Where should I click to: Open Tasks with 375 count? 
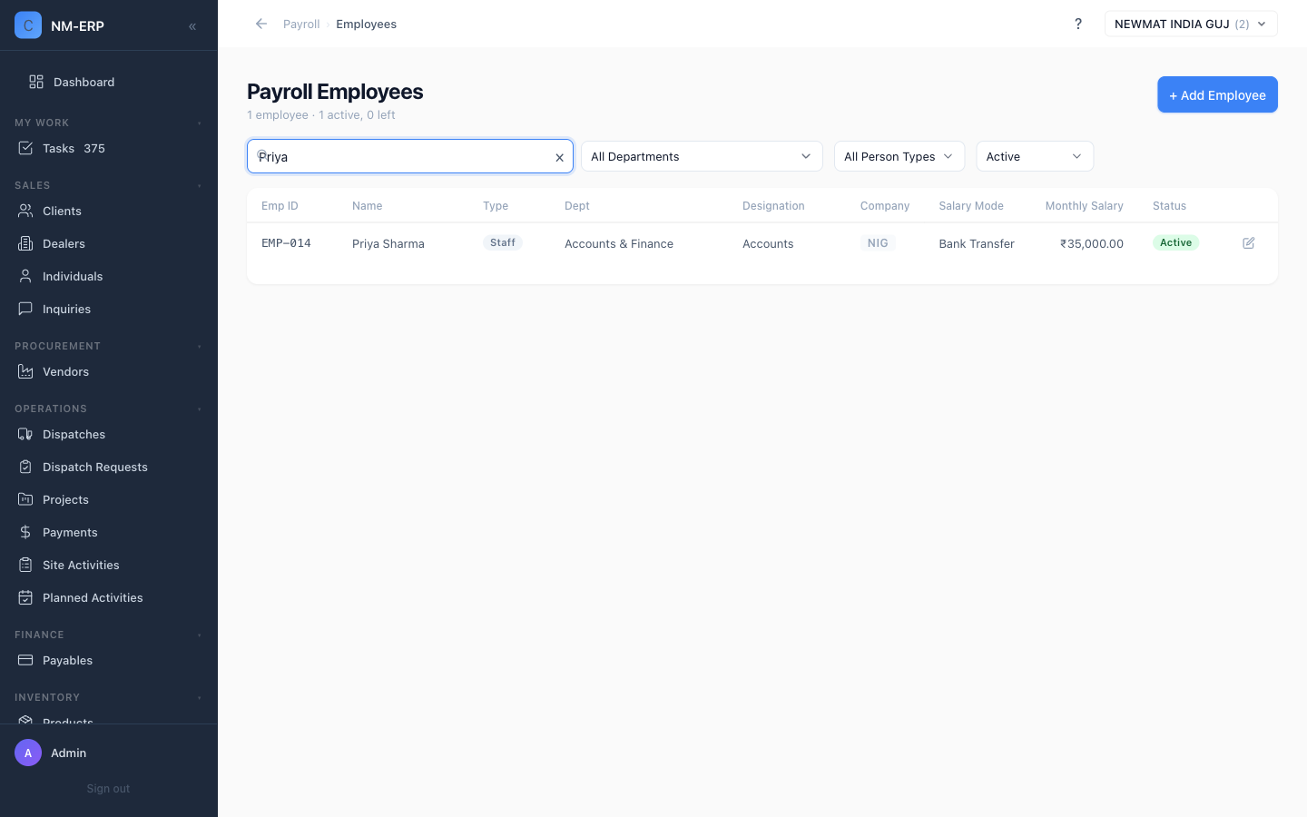pos(109,148)
